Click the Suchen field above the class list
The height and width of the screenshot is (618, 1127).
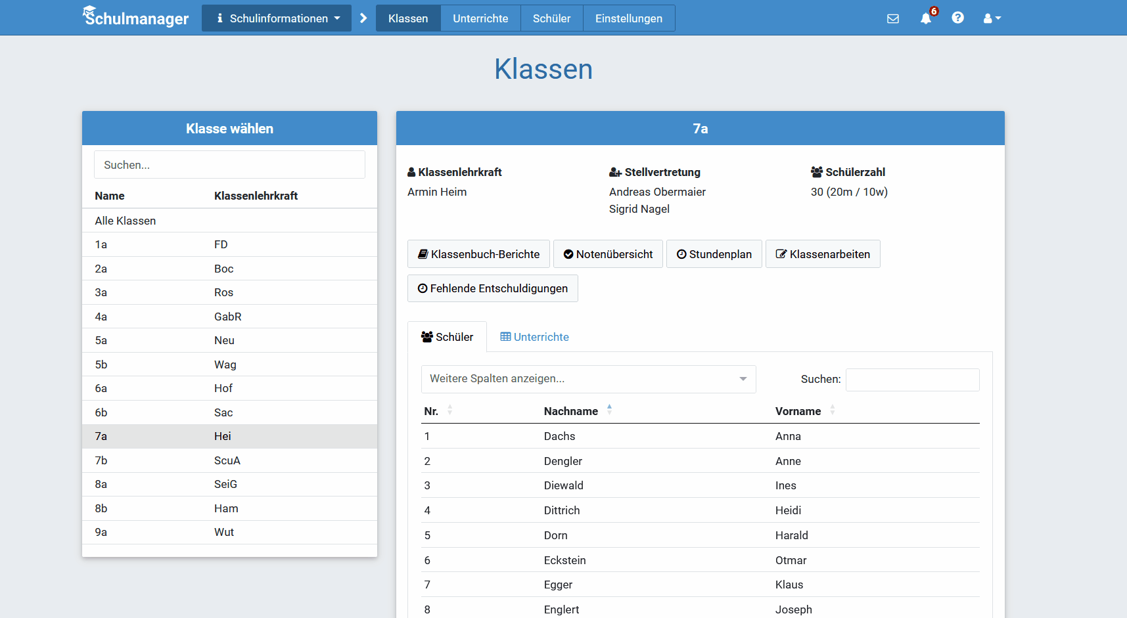point(229,164)
